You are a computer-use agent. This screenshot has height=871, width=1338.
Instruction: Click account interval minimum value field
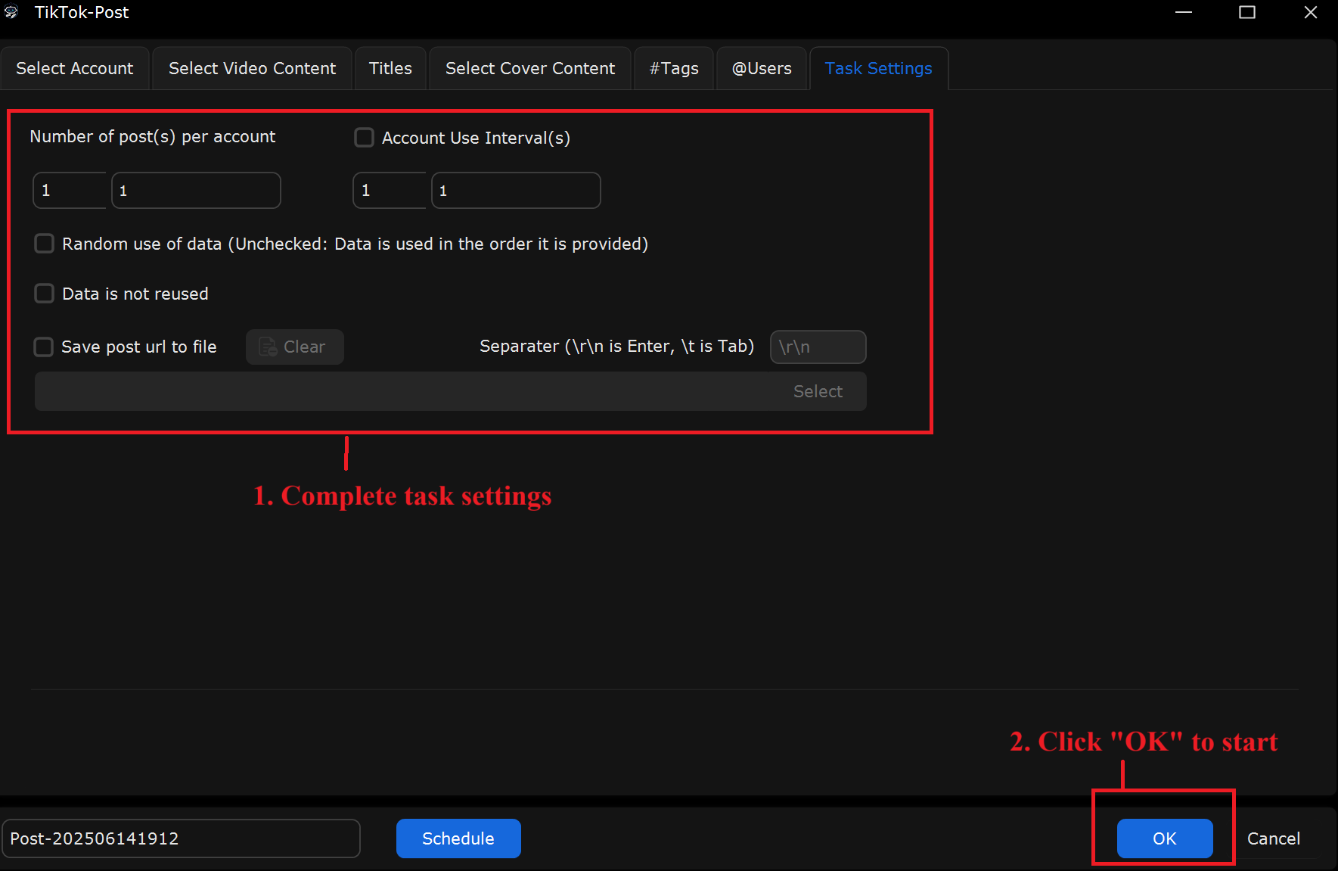coord(390,190)
